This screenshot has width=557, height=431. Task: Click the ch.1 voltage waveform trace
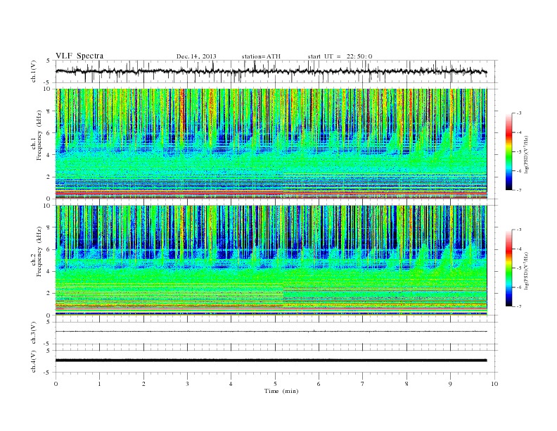click(271, 71)
